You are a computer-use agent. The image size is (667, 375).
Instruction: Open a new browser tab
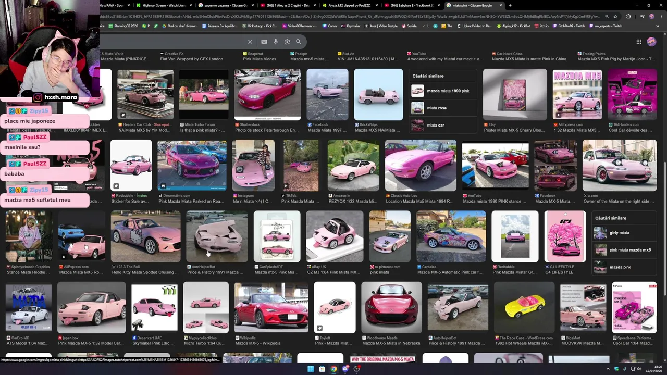coord(510,5)
